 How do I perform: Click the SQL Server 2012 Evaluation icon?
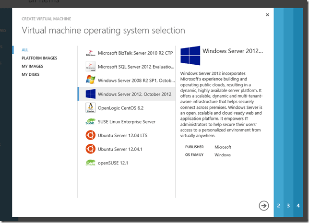point(90,67)
